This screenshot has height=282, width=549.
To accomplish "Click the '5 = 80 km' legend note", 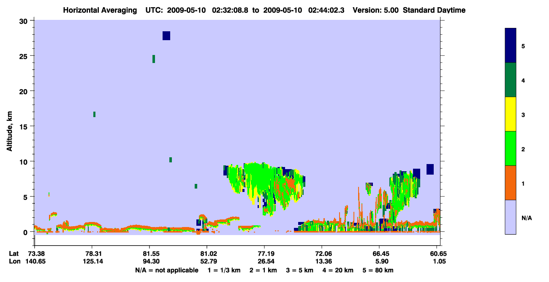I will pos(378,270).
